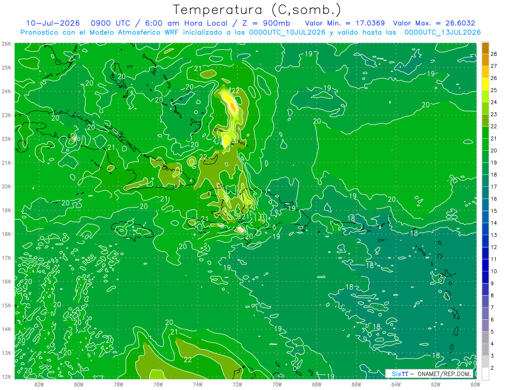This screenshot has height=390, width=505.
Task: Select the pressure level "Z = 900mb"
Action: pos(266,23)
